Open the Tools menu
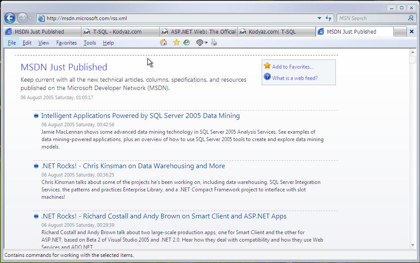 click(x=90, y=43)
